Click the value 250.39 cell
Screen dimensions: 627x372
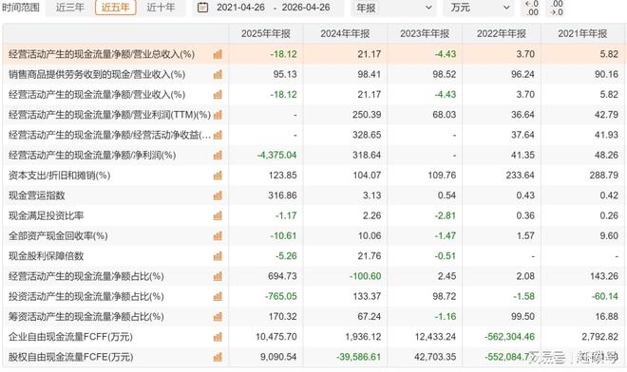[x=367, y=115]
